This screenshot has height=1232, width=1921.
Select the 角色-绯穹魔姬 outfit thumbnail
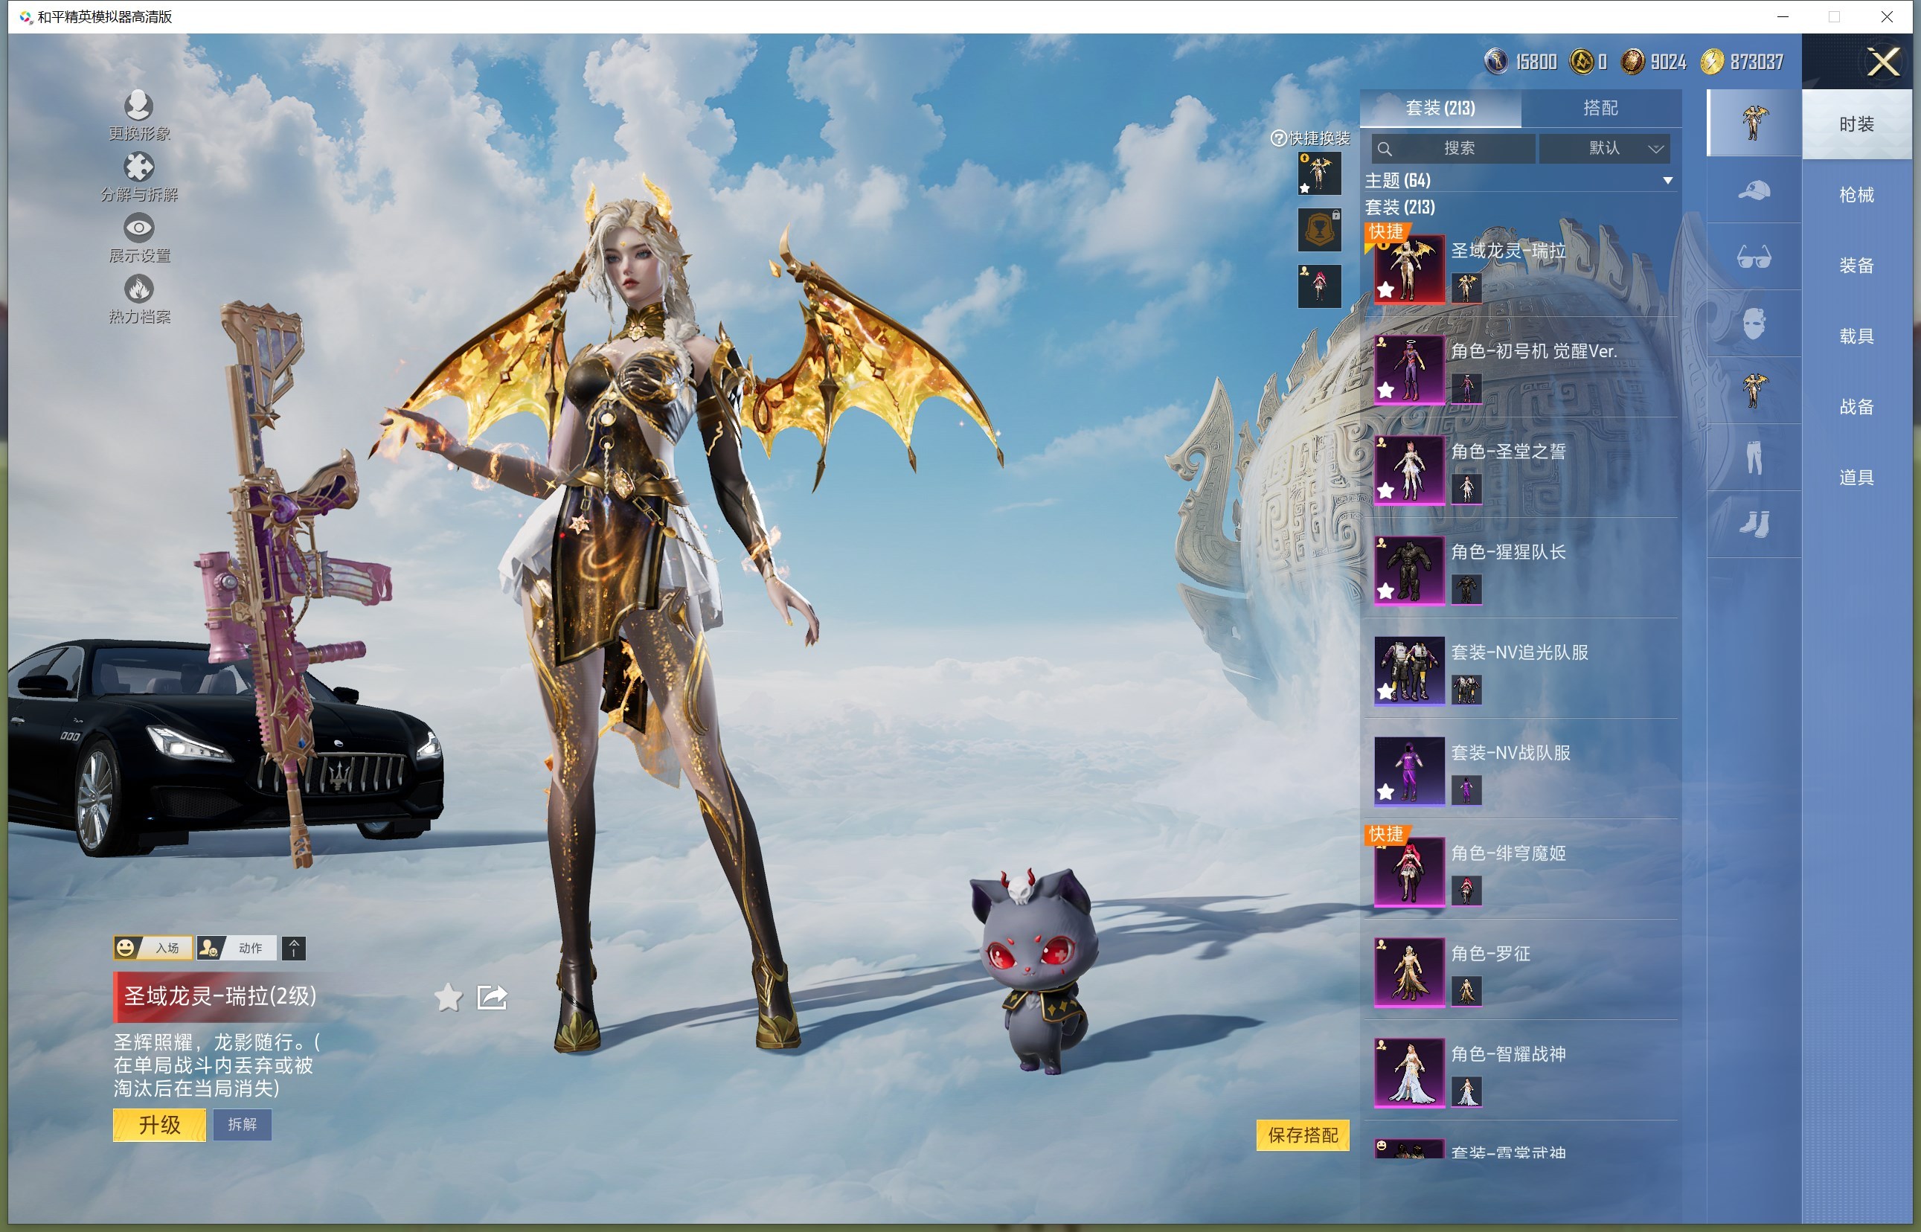click(1409, 871)
